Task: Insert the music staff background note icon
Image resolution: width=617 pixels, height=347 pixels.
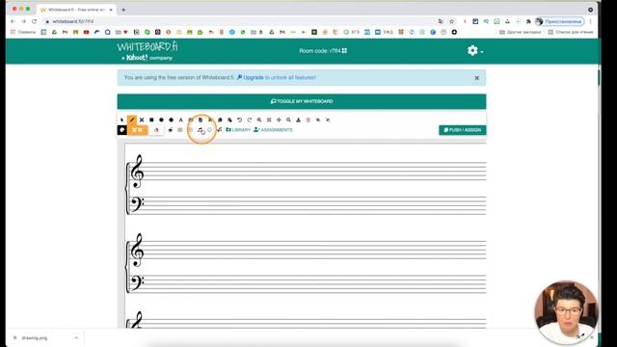Action: pos(200,130)
